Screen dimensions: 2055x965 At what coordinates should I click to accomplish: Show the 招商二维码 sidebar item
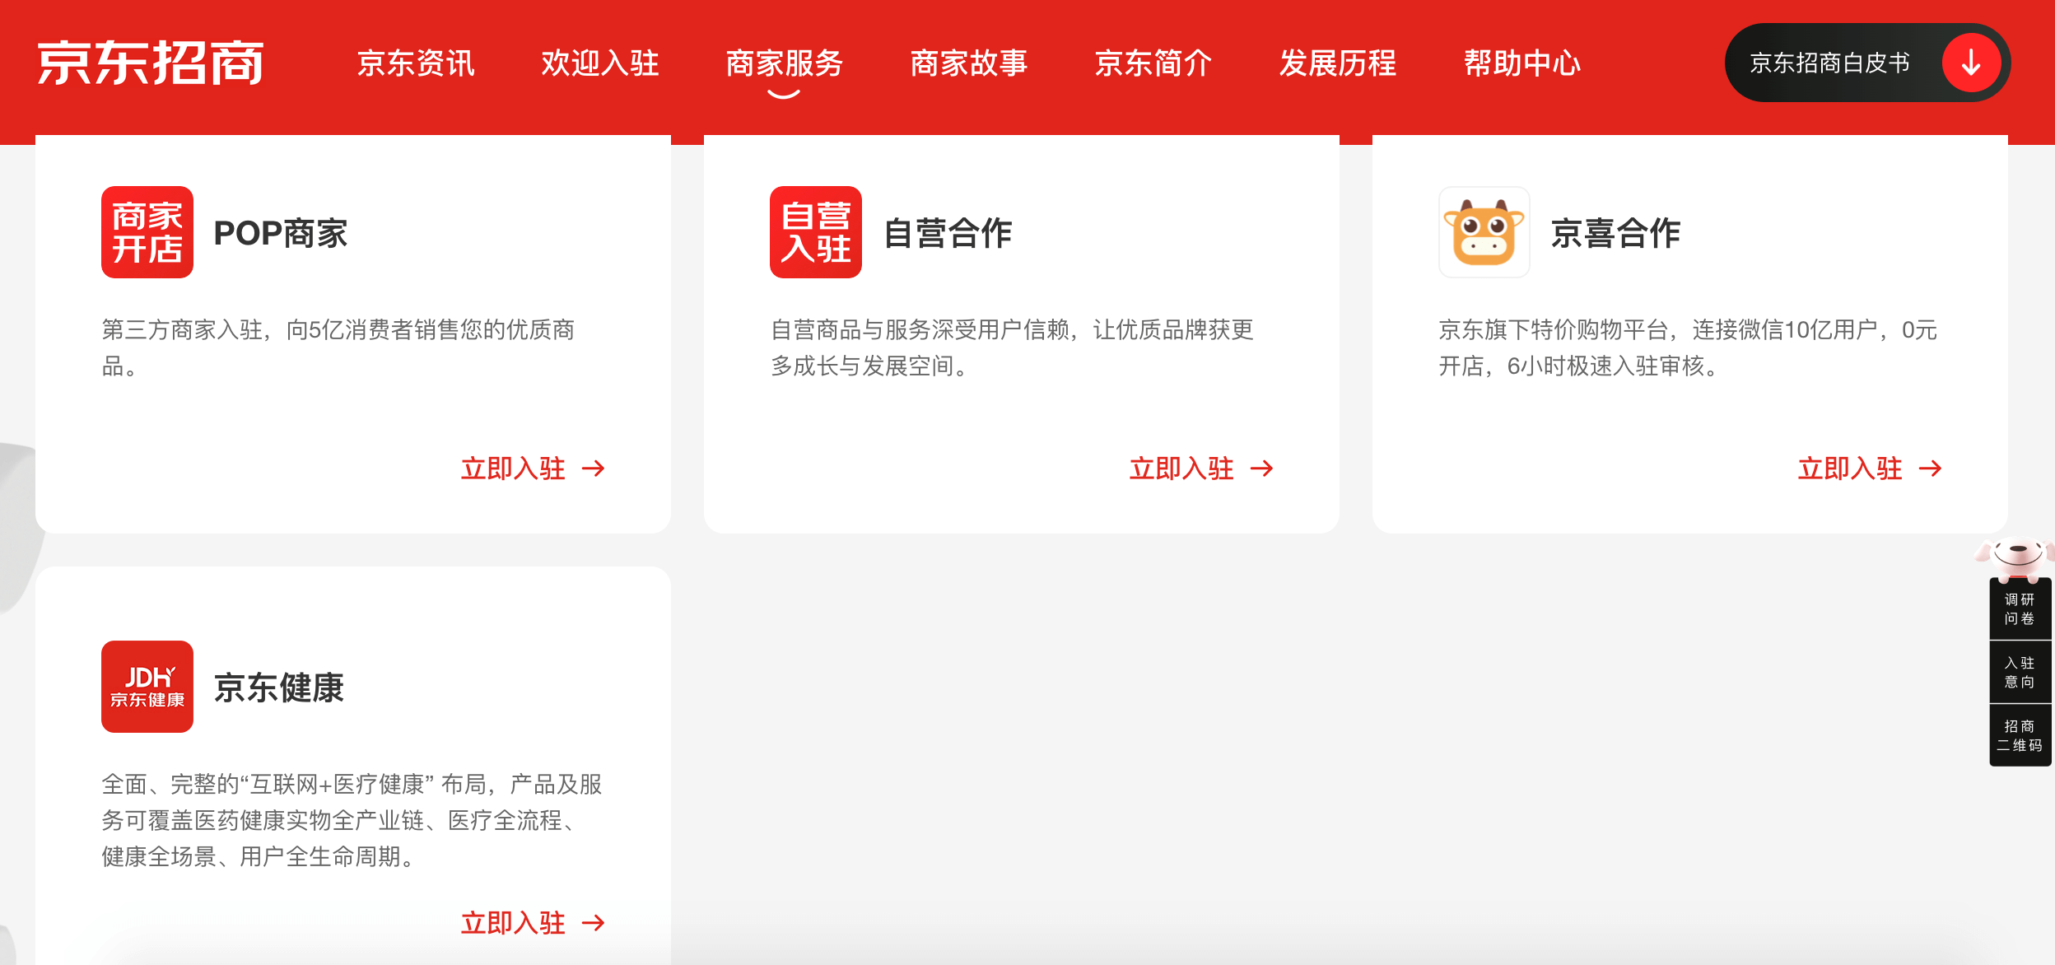click(2019, 735)
